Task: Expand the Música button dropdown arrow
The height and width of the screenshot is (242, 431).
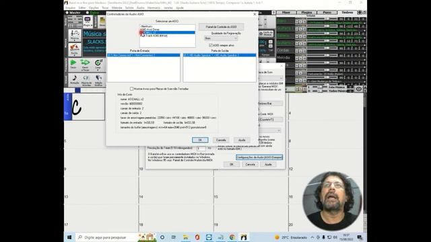Action: [x=75, y=40]
